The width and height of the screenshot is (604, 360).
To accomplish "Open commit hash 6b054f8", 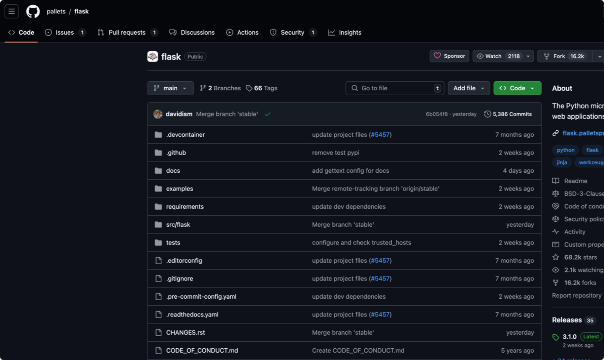I will (436, 114).
